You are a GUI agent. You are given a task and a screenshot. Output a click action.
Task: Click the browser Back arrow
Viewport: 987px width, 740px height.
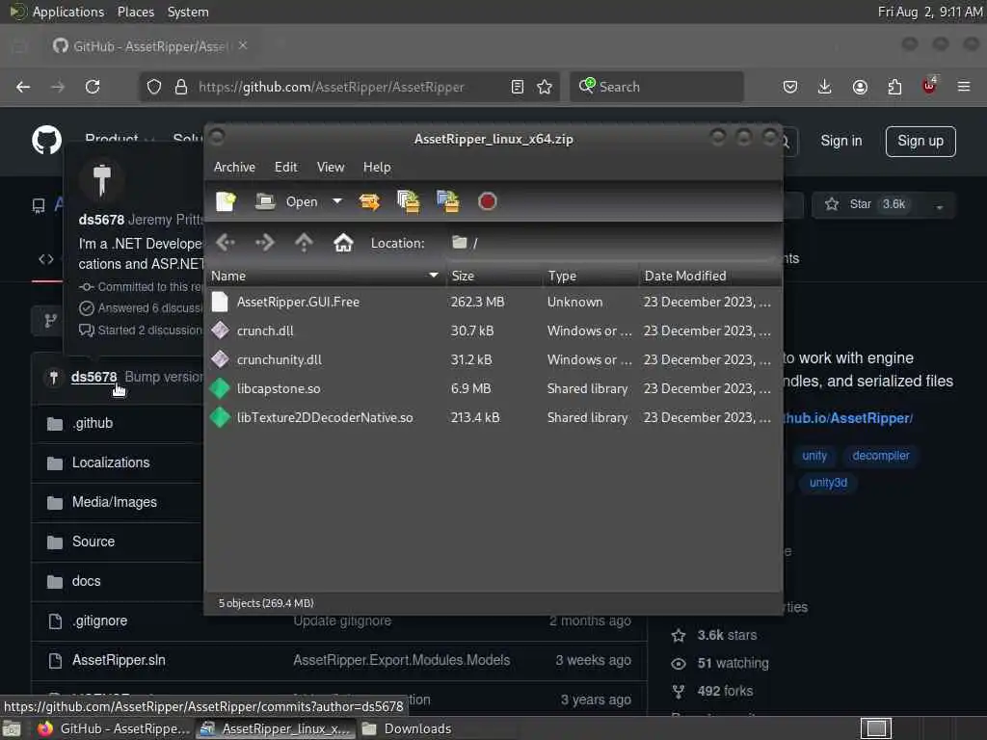(23, 87)
